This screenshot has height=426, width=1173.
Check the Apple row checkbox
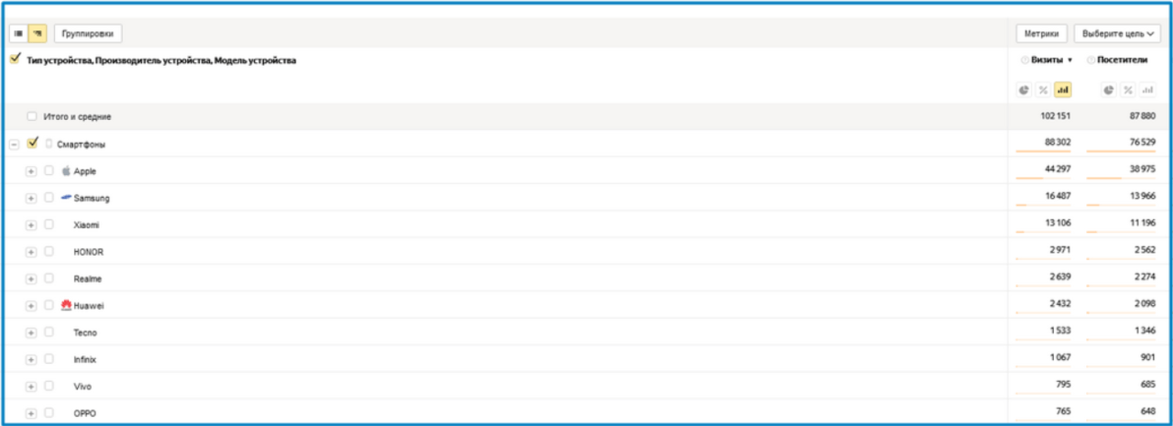click(x=49, y=170)
